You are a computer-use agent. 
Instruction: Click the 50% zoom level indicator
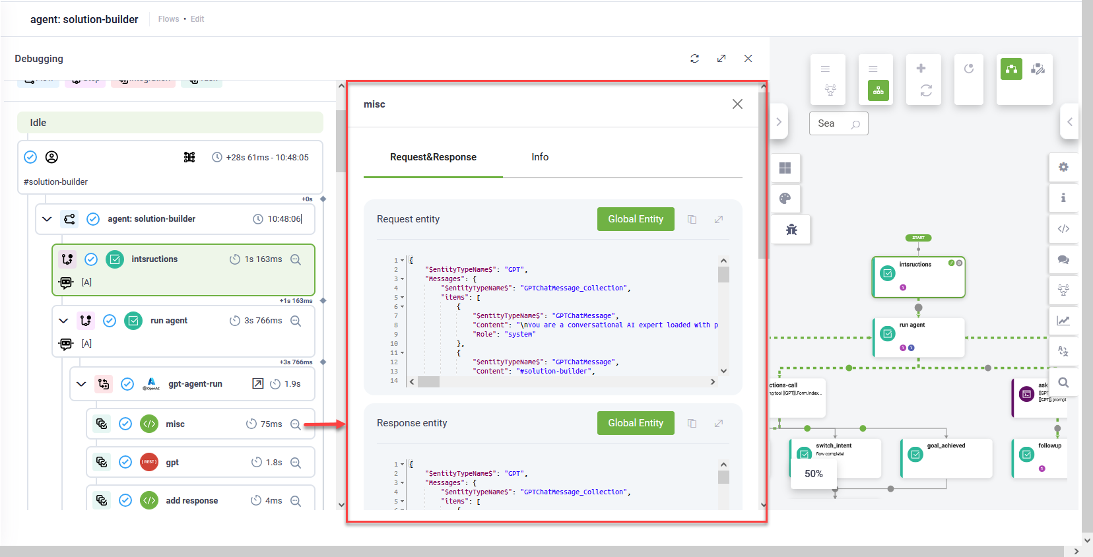click(814, 474)
